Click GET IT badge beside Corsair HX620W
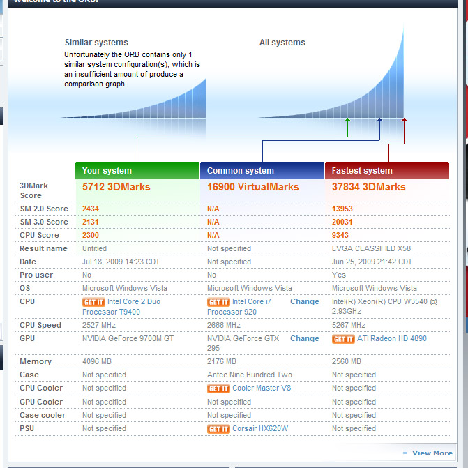The image size is (468, 468). click(x=218, y=429)
